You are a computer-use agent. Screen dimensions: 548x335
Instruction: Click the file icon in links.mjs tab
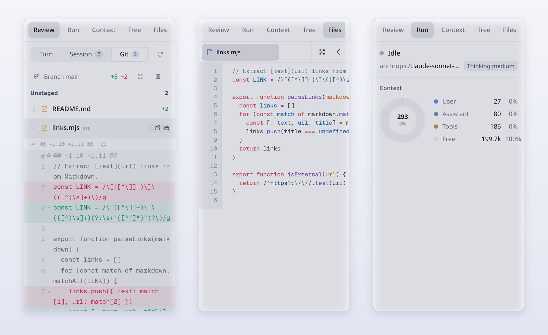tap(210, 52)
